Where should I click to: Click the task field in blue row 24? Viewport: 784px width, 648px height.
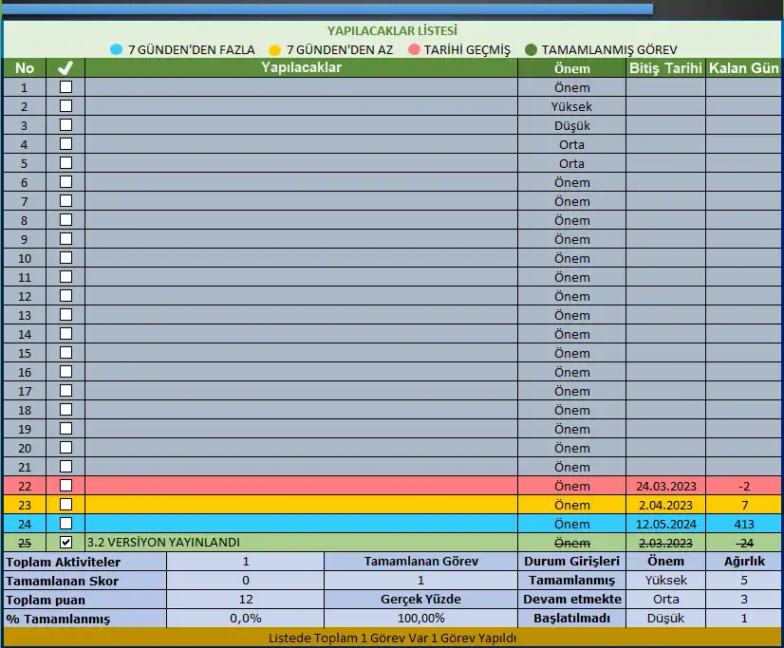301,524
